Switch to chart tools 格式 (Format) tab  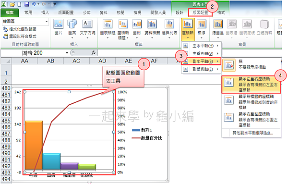tap(221, 12)
